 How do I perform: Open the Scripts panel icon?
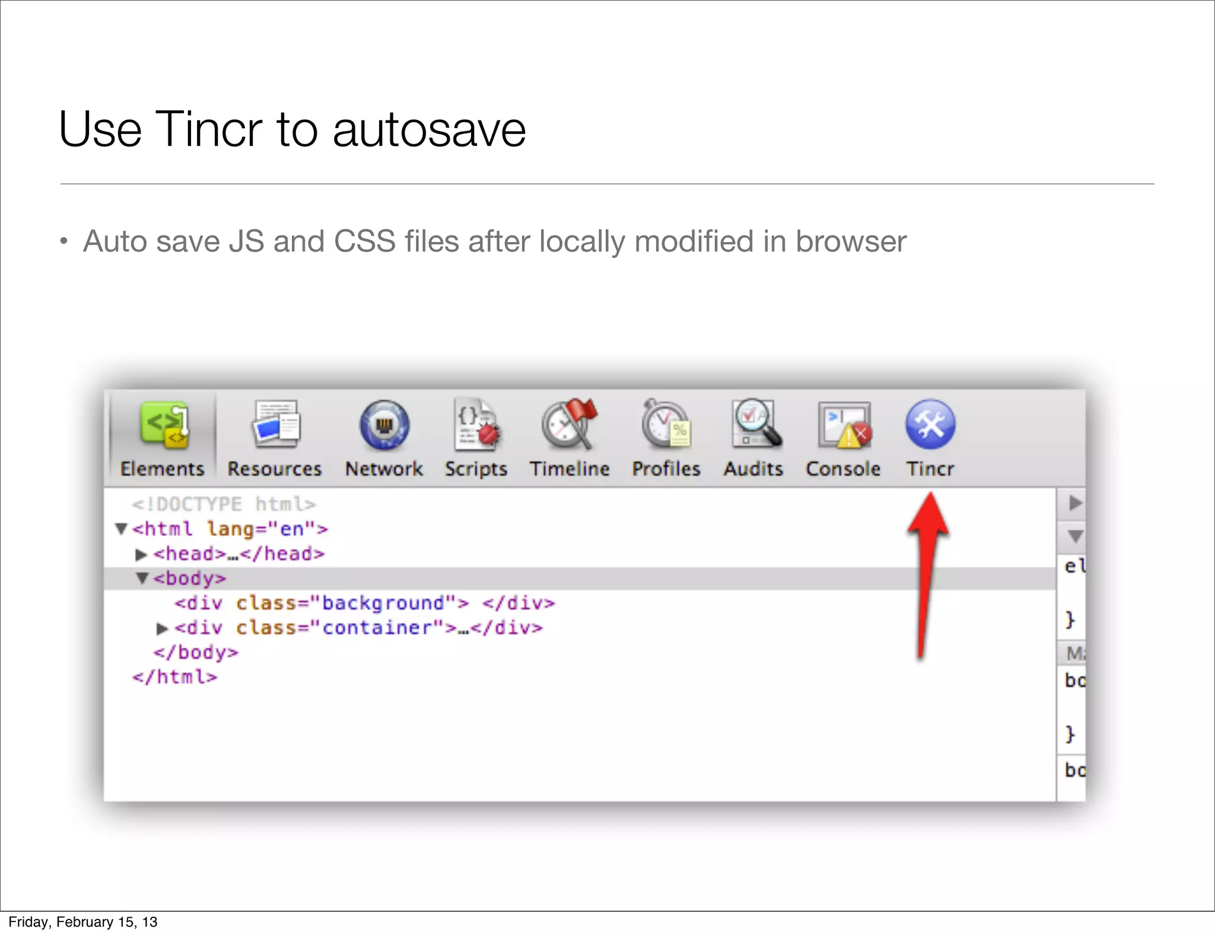pyautogui.click(x=477, y=425)
